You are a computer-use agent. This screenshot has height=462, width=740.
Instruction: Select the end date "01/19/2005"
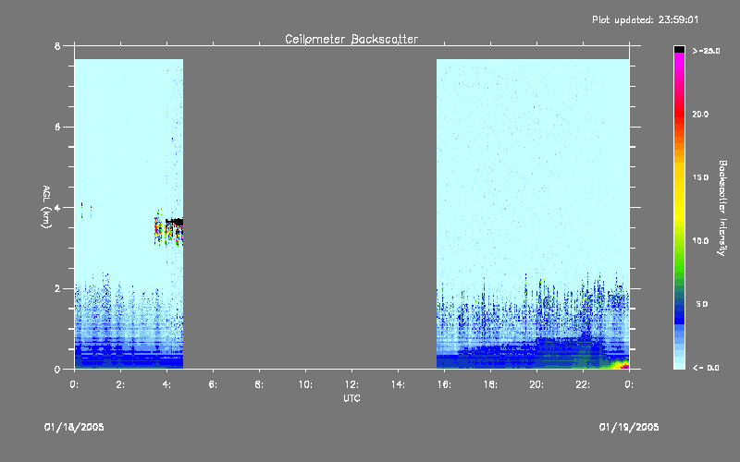[x=629, y=427]
